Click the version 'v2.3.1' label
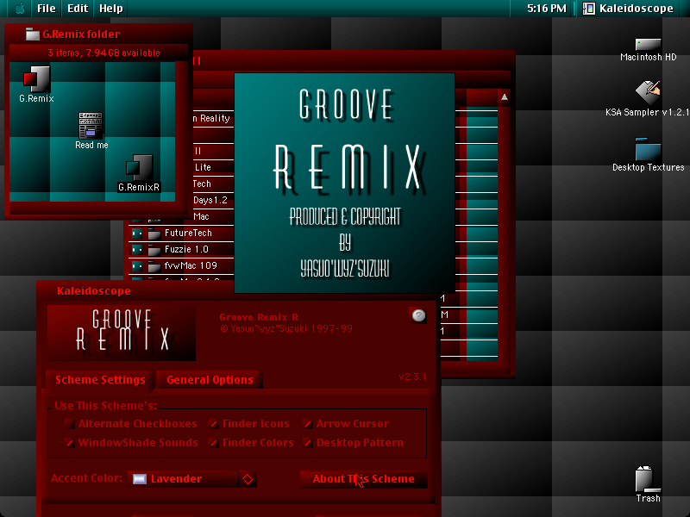The height and width of the screenshot is (517, 690). [x=412, y=377]
